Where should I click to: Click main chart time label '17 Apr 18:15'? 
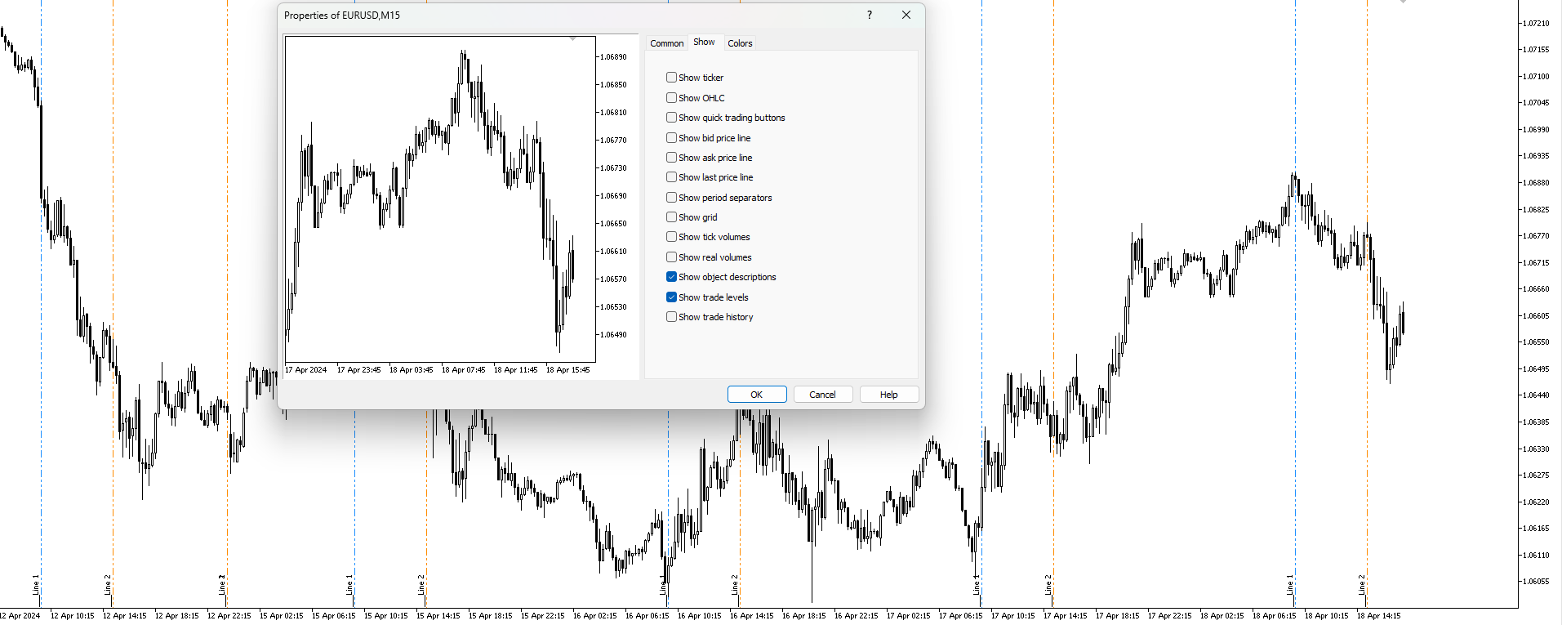pos(1117,616)
